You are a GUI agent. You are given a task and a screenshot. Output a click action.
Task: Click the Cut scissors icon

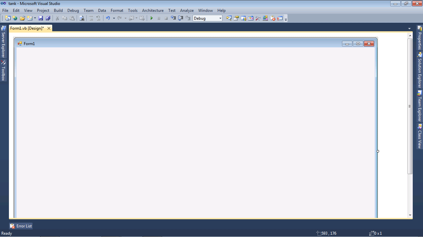58,18
